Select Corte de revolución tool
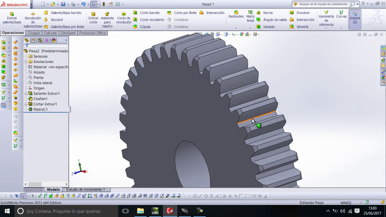 [124, 18]
